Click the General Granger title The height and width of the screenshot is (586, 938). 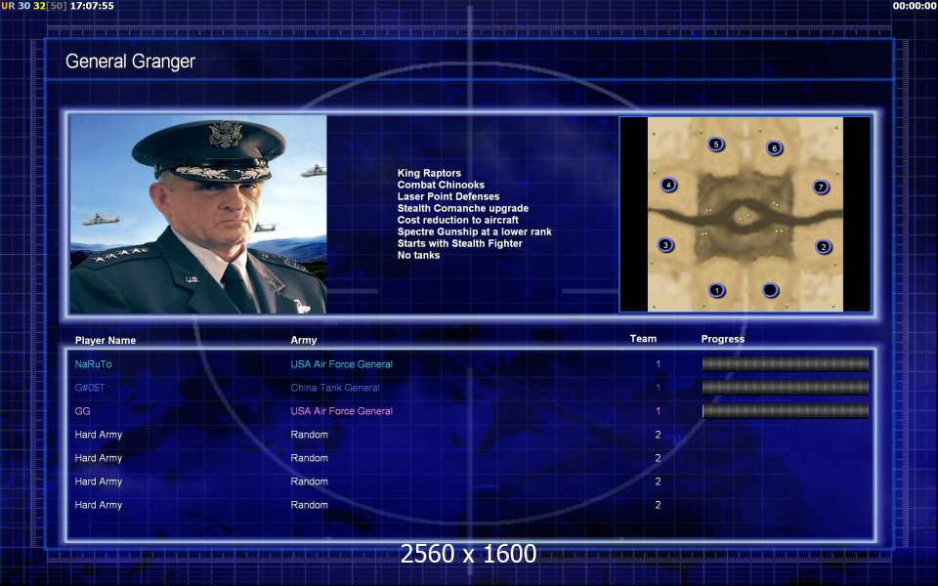(130, 62)
